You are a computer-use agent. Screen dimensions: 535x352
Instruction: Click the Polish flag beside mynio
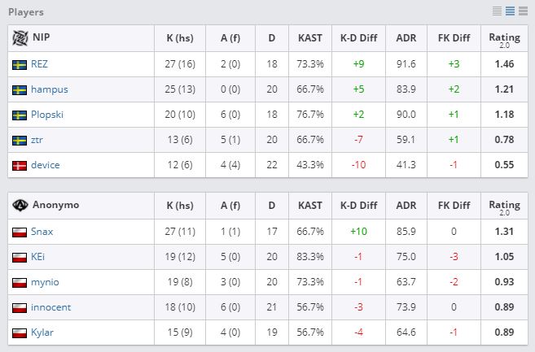pyautogui.click(x=20, y=282)
